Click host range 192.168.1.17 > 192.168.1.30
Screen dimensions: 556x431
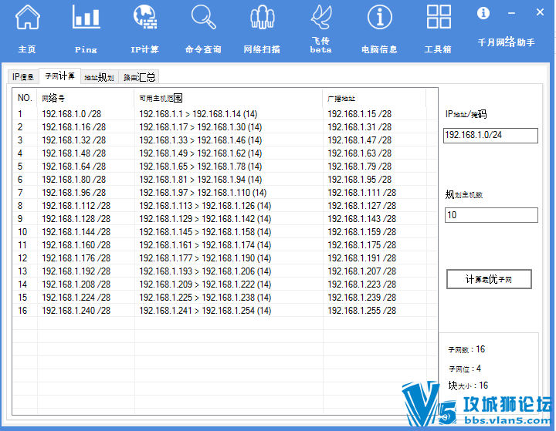point(201,127)
